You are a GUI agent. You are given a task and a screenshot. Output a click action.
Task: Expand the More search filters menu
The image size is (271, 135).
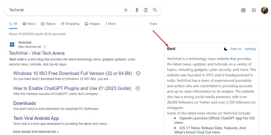coord(110,24)
